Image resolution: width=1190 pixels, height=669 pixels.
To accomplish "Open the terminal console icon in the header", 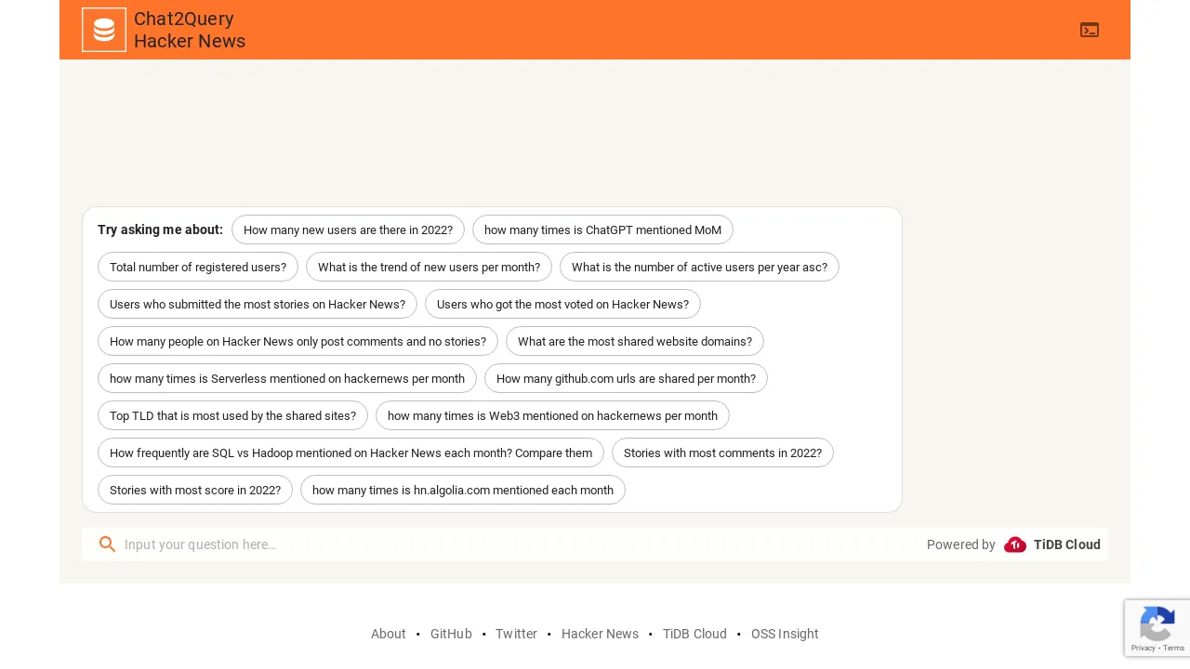I will (1090, 30).
